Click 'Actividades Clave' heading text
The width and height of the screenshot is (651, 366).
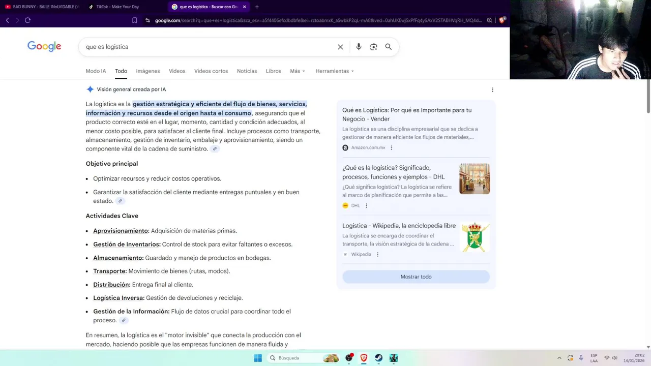point(112,216)
